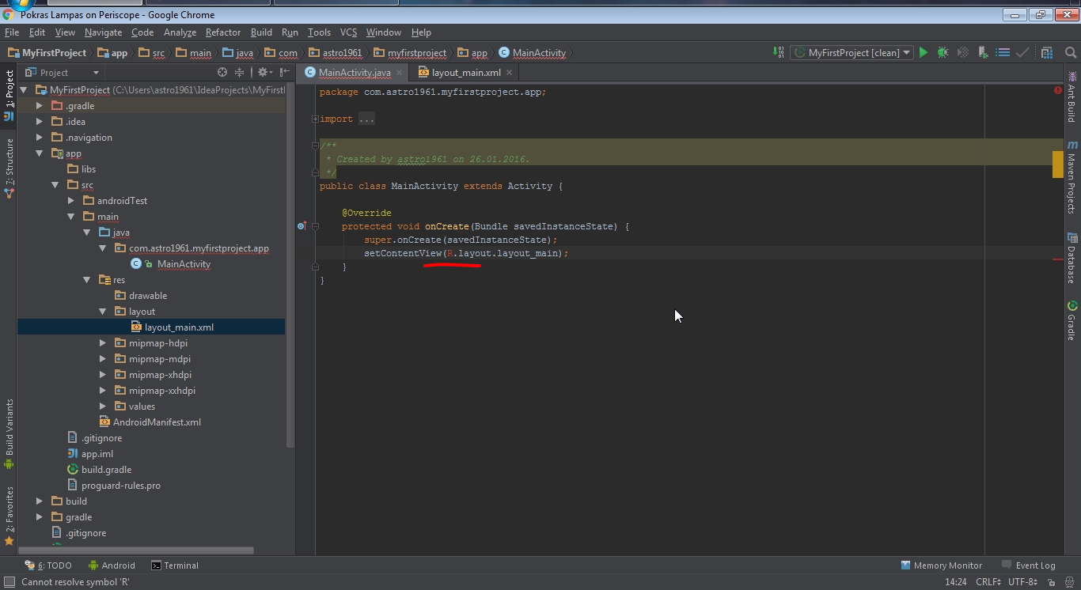The image size is (1081, 590).
Task: Click the red error indicator in editor corner
Action: coord(1058,90)
